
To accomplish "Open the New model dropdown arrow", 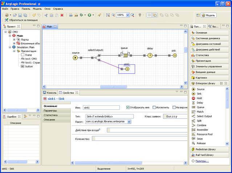I will (x=11, y=15).
